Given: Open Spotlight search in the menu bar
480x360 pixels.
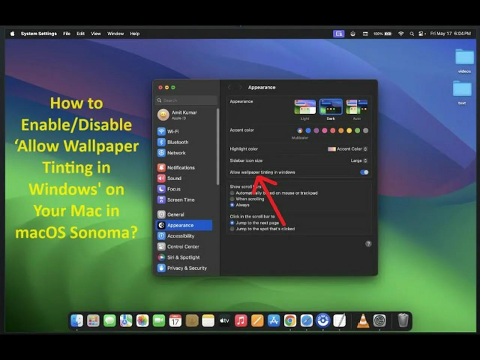Looking at the screenshot, I should click(x=412, y=34).
